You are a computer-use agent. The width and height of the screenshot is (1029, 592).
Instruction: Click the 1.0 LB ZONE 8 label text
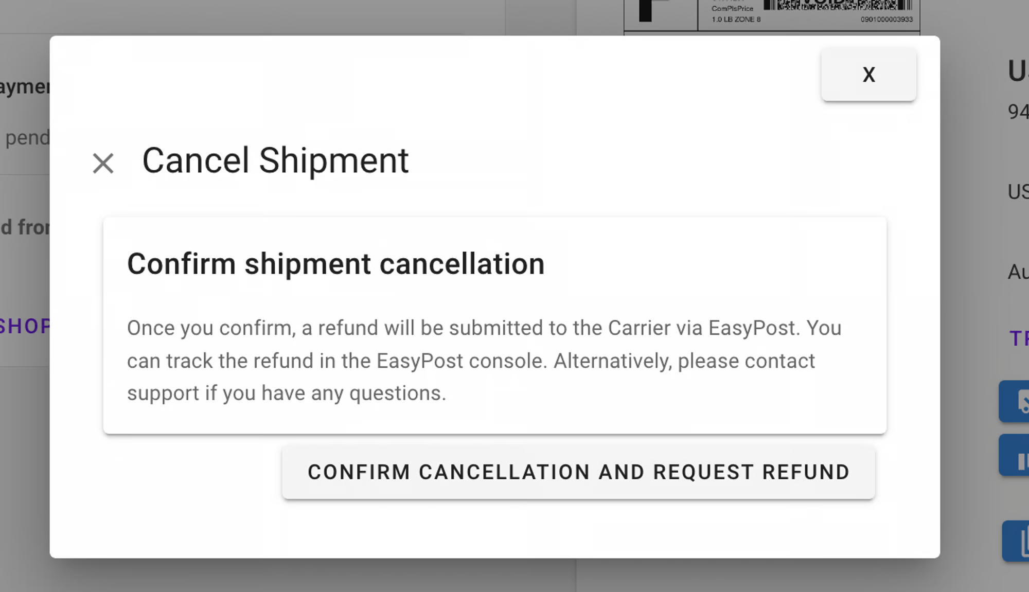click(x=736, y=20)
